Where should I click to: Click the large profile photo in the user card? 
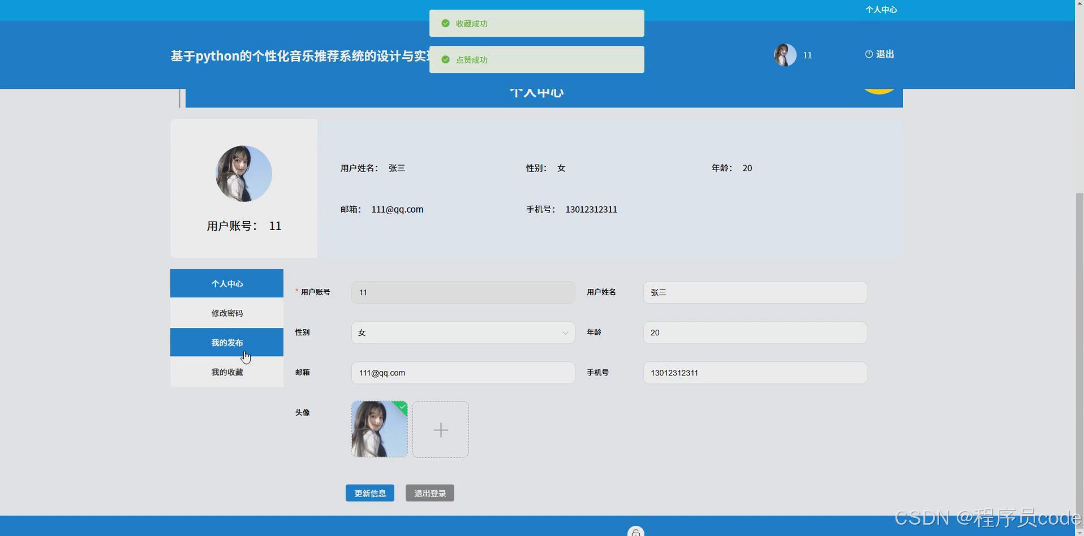[x=243, y=174]
